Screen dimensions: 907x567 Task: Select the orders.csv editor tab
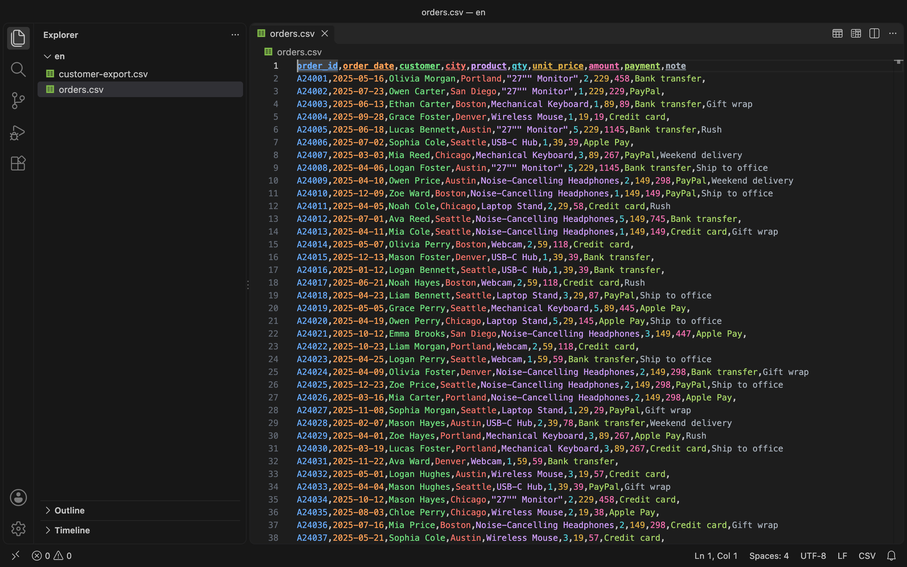[292, 33]
